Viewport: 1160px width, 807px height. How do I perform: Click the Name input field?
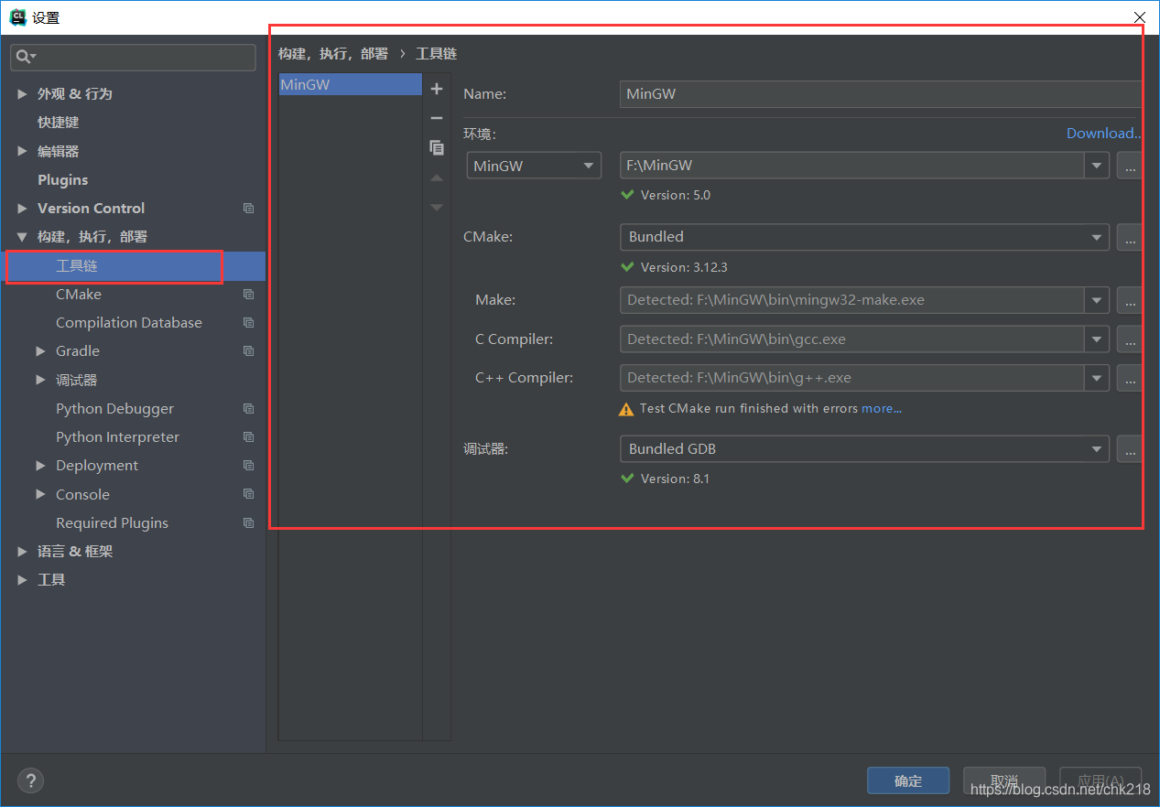coord(879,94)
